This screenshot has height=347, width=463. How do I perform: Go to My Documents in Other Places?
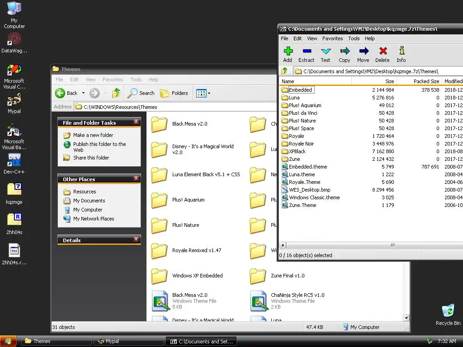(x=89, y=201)
